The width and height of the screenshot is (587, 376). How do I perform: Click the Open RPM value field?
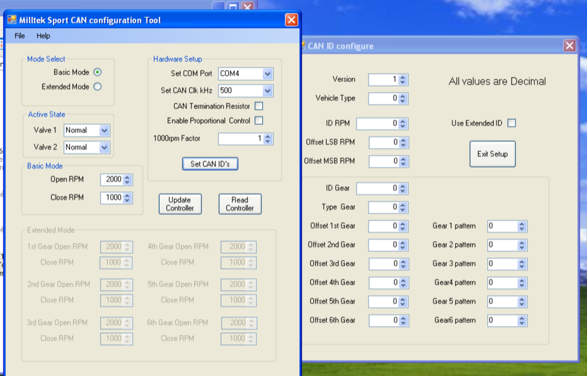pyautogui.click(x=111, y=179)
